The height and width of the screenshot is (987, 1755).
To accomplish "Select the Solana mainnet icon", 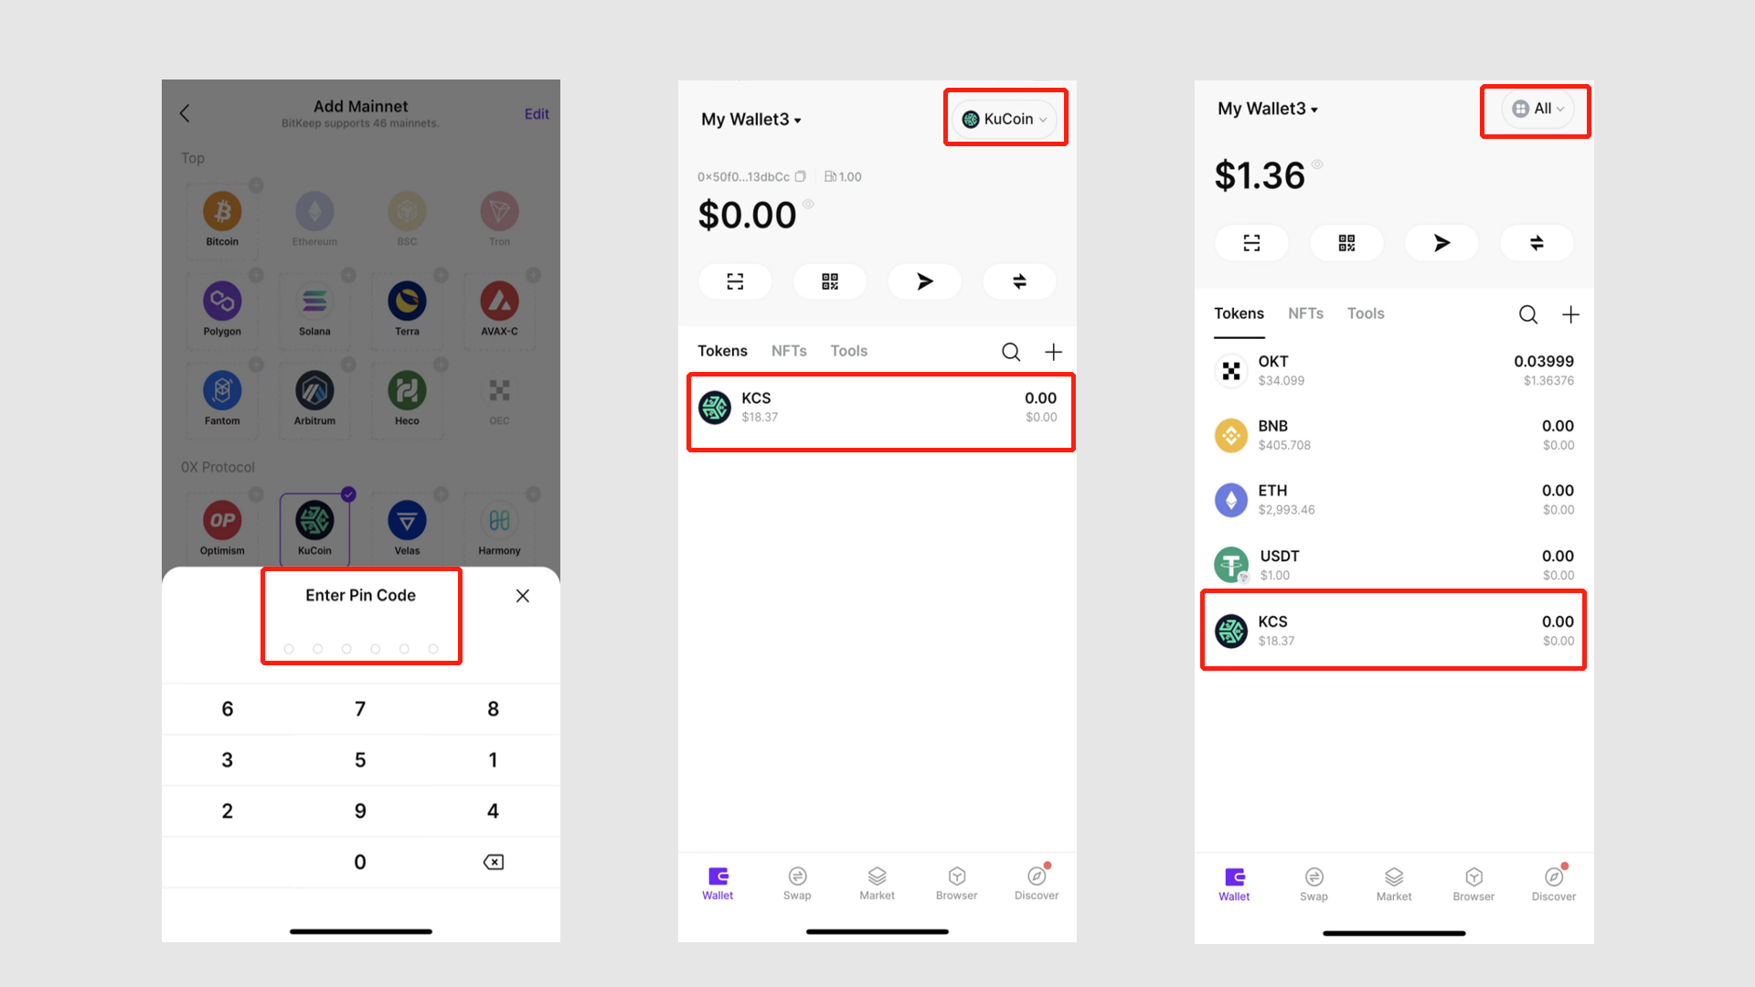I will [x=314, y=302].
